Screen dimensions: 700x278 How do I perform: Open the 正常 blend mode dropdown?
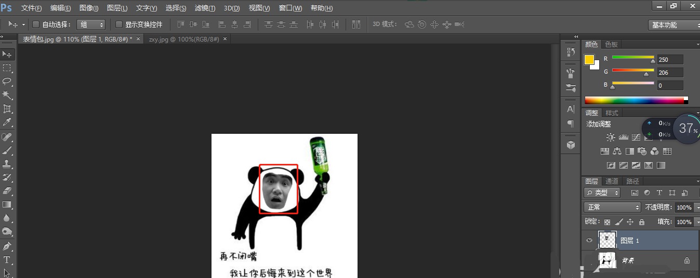tap(613, 207)
